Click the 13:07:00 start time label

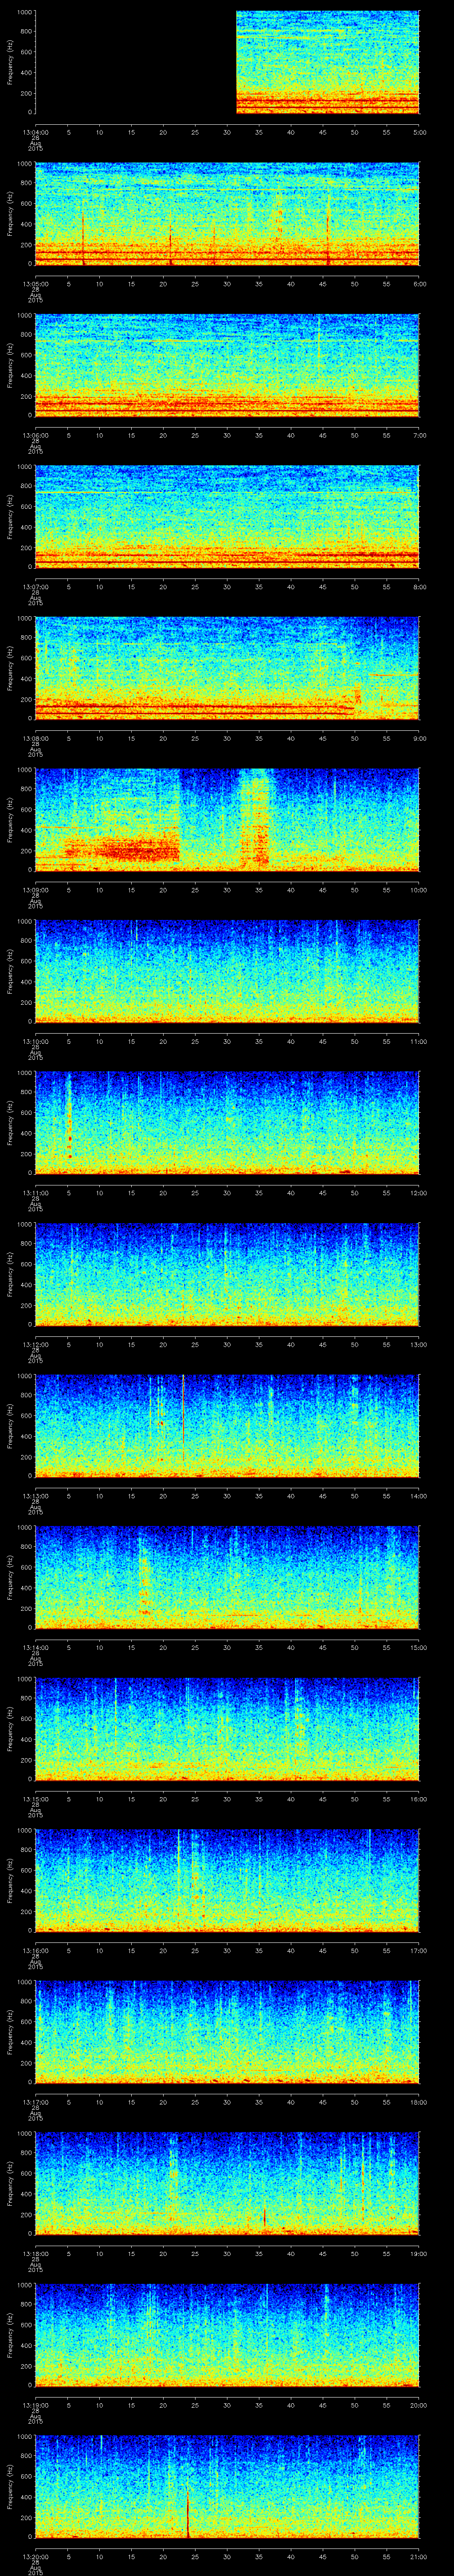point(36,587)
